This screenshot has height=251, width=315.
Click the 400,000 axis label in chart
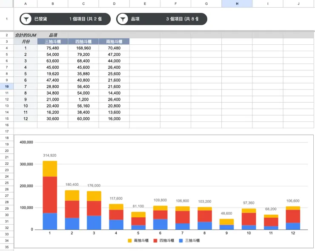pyautogui.click(x=26, y=142)
